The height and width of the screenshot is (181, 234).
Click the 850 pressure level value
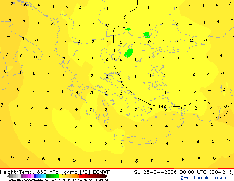pyautogui.click(x=42, y=172)
